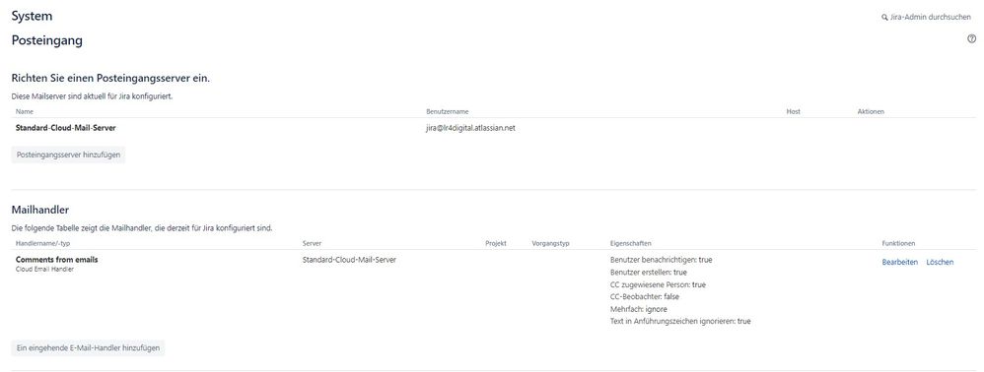Screen dimensions: 984x372
Task: Click Mehrfach: ignore property
Action: click(x=638, y=309)
